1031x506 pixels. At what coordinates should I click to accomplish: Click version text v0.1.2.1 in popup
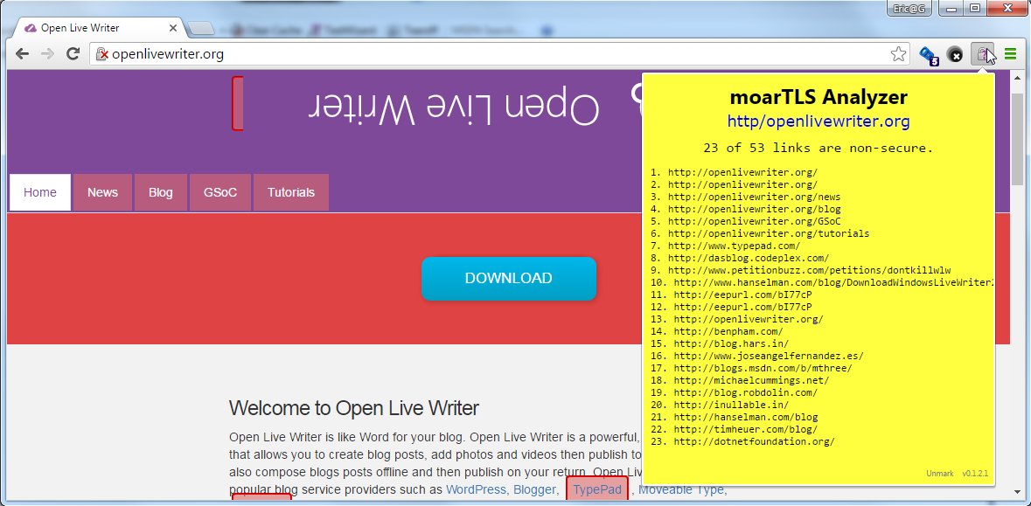point(975,473)
